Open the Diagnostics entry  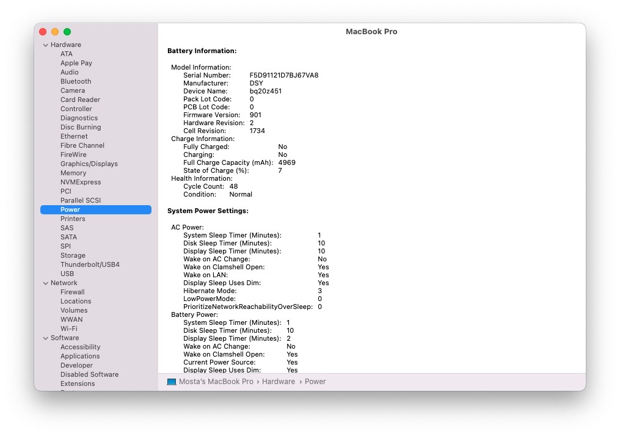pyautogui.click(x=79, y=118)
